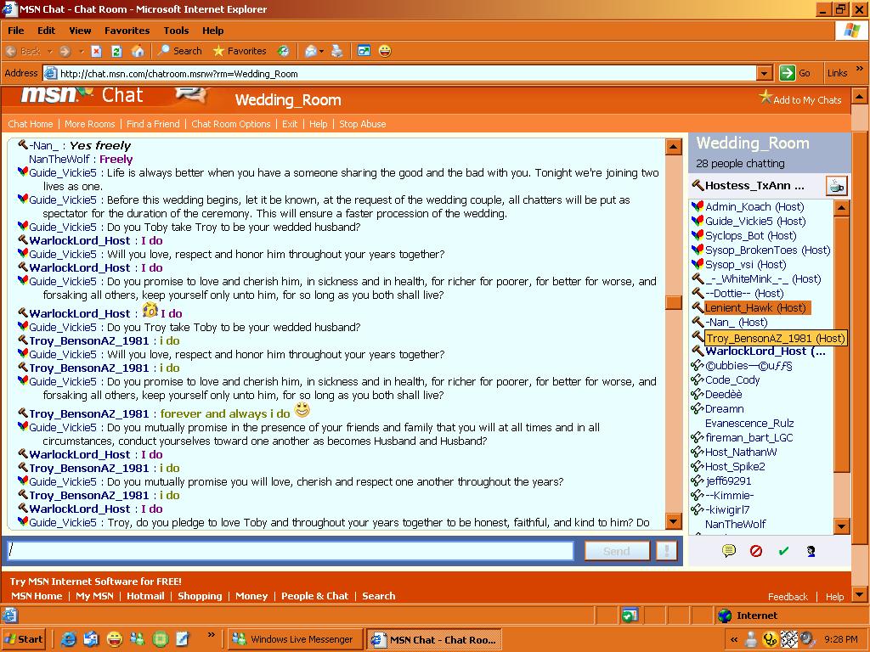Click the More Rooms link
This screenshot has width=870, height=652.
(89, 124)
